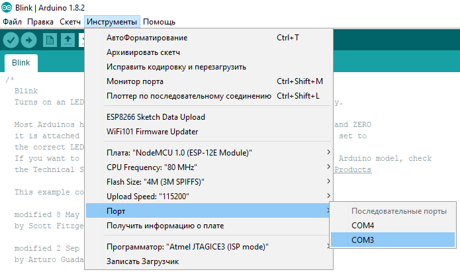Expand the CPU Frequency 80 MHz submenu
This screenshot has height=272, width=460.
pos(209,167)
